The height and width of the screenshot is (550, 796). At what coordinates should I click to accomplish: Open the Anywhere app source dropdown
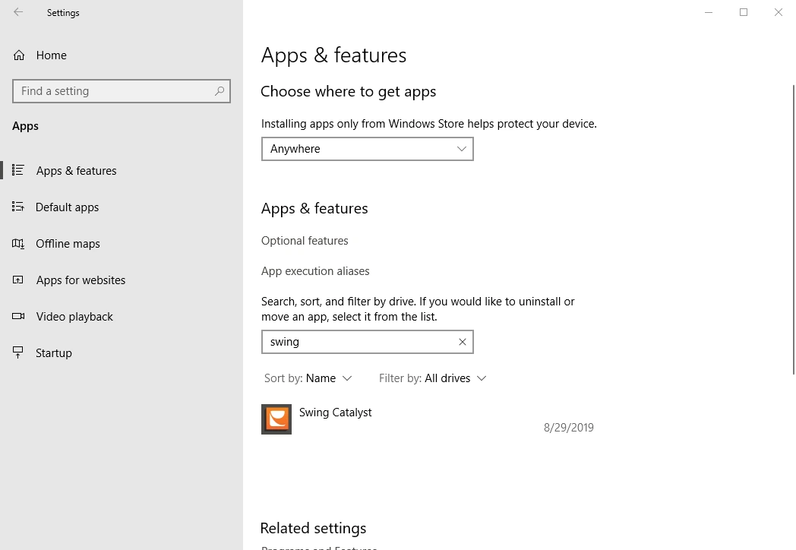tap(368, 149)
